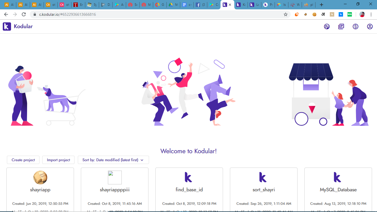This screenshot has height=212, width=377.
Task: Click the Kodular wordmark text in header
Action: (x=23, y=26)
